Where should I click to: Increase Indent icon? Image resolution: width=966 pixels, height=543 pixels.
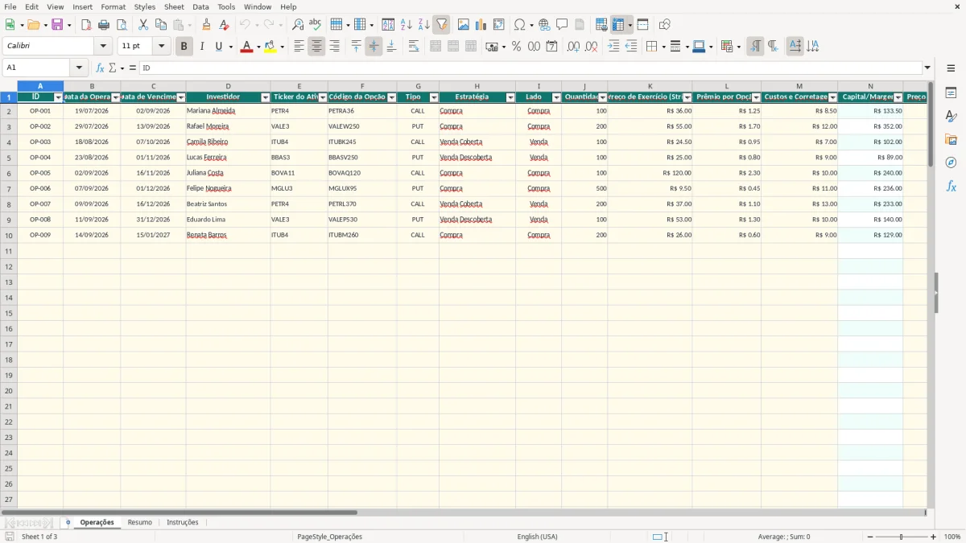click(613, 47)
